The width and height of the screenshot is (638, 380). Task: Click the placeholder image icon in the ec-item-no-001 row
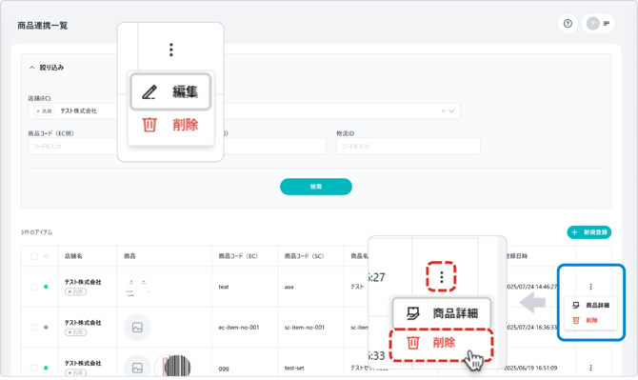pos(137,327)
